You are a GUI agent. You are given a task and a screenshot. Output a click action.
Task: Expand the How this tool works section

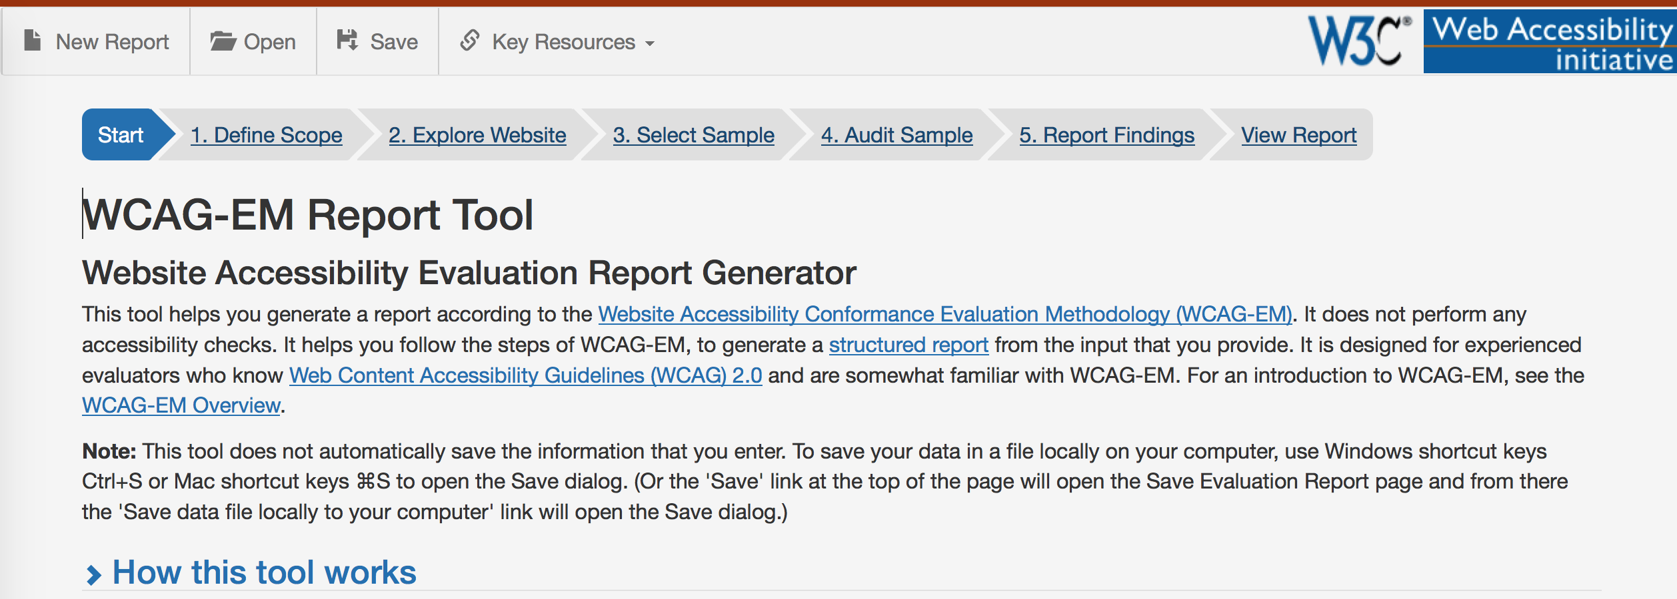point(264,572)
